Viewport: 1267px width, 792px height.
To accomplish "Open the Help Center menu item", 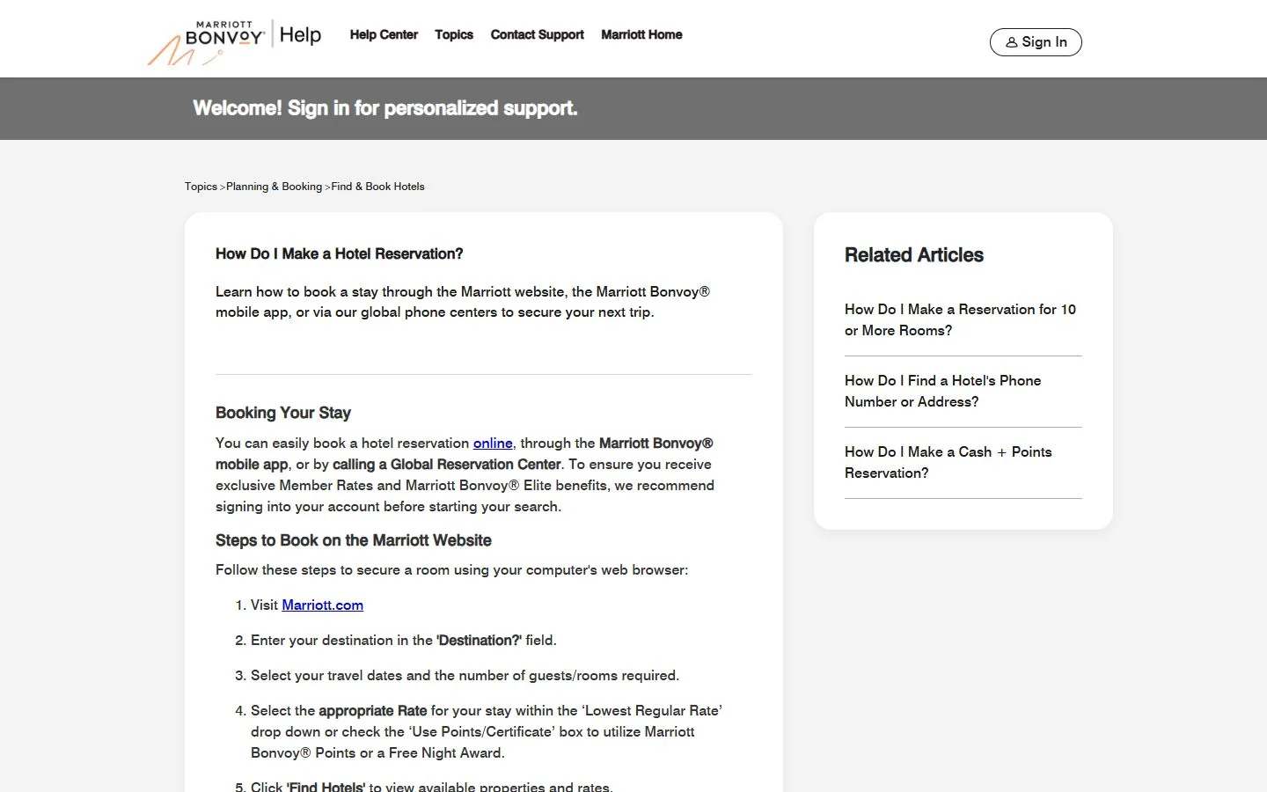I will [384, 35].
